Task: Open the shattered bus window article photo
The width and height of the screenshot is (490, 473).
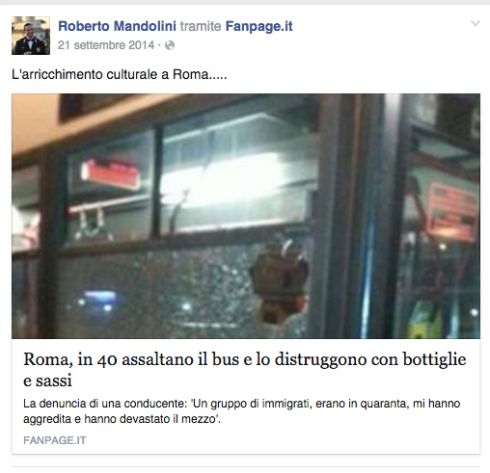Action: coord(246,216)
